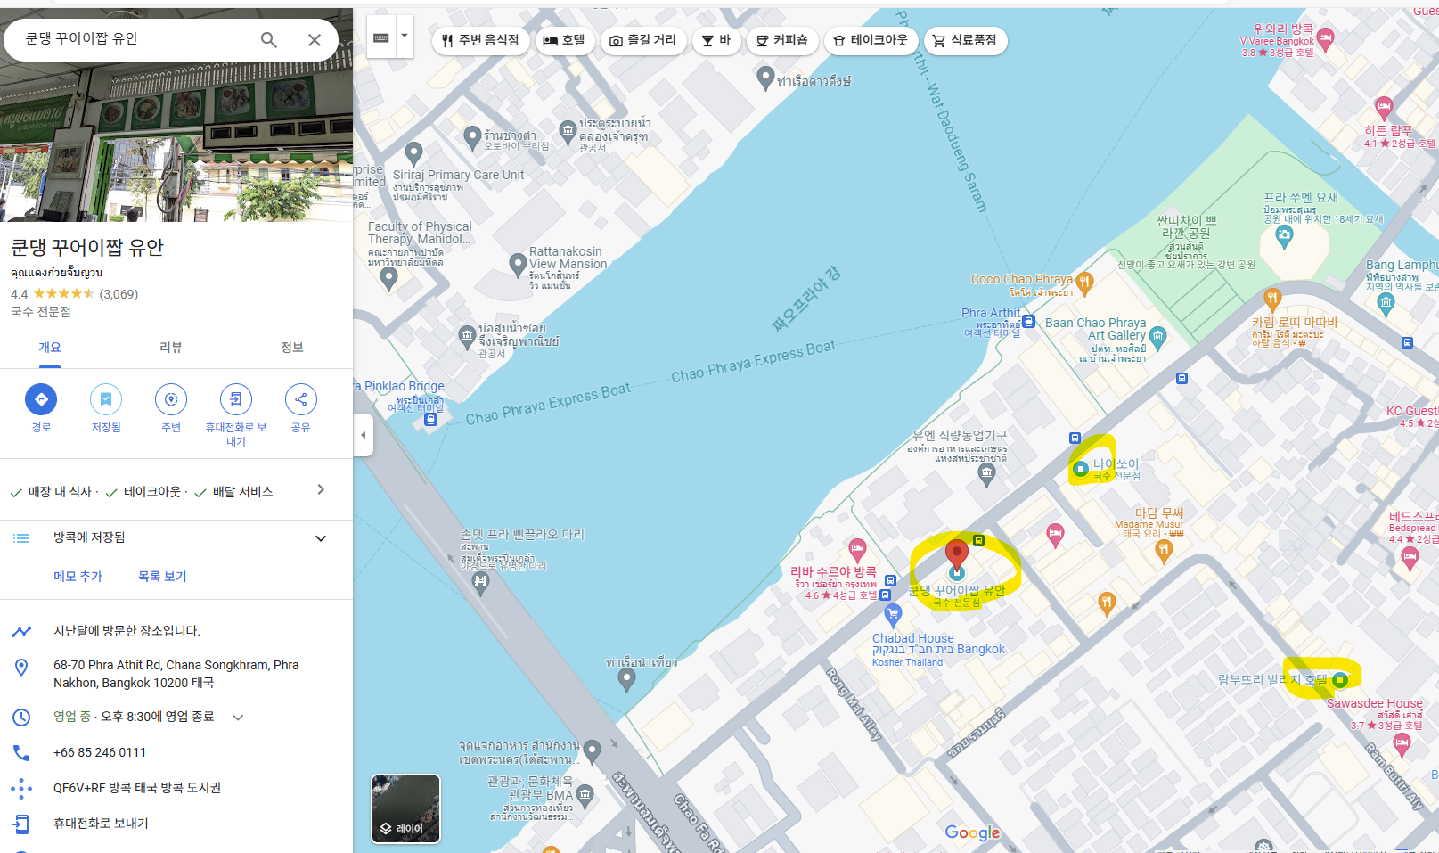Click the 나이쏘이 noodle shop marker

tap(1080, 469)
